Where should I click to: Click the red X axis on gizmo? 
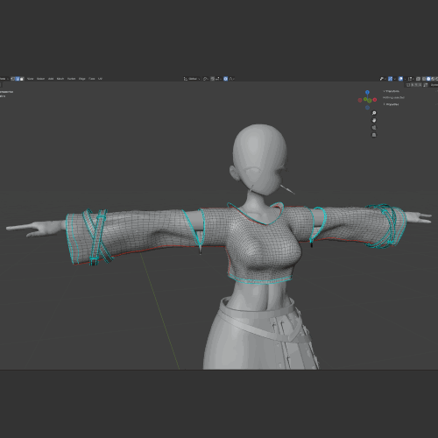(x=375, y=100)
